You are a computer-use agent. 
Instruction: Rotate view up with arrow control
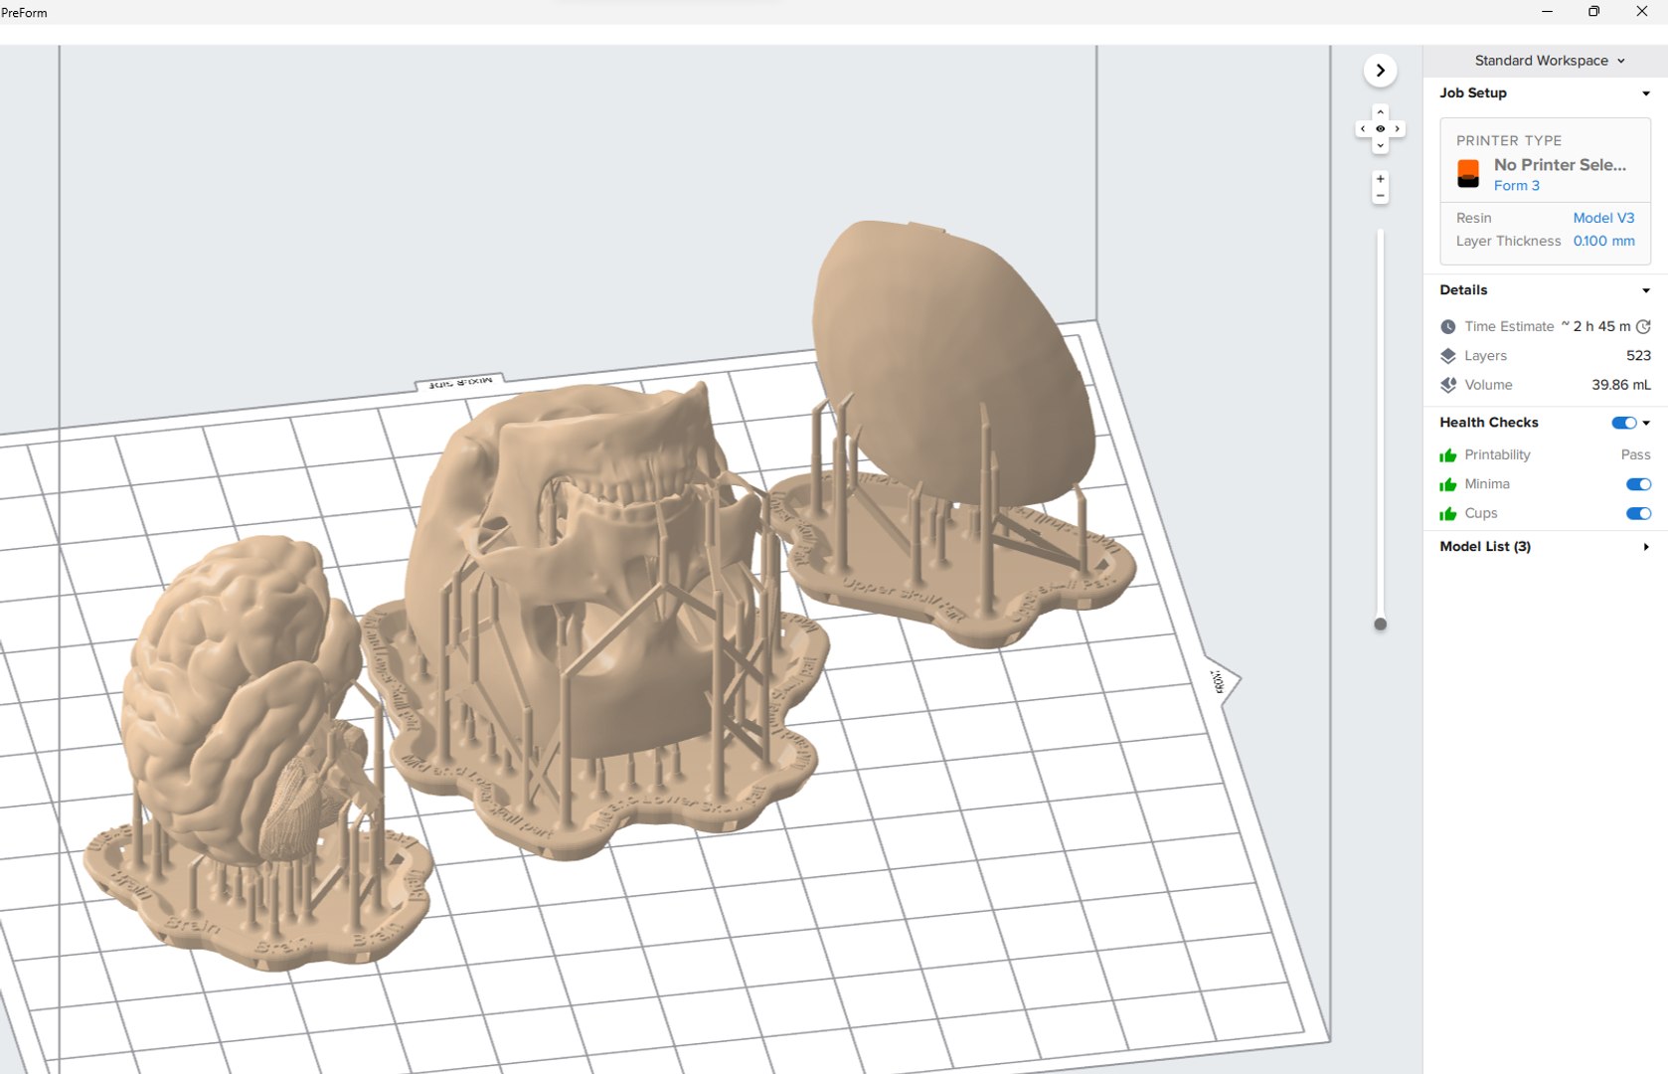tap(1380, 112)
